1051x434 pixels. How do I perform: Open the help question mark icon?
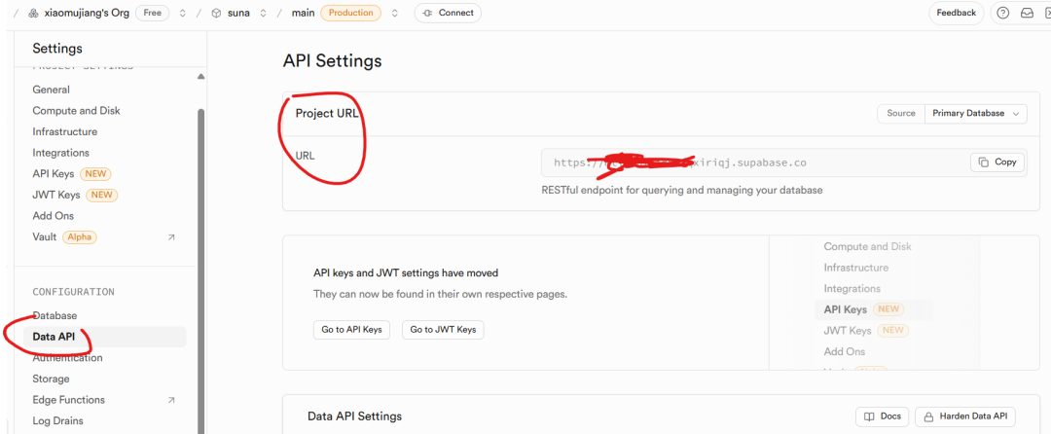point(1002,13)
